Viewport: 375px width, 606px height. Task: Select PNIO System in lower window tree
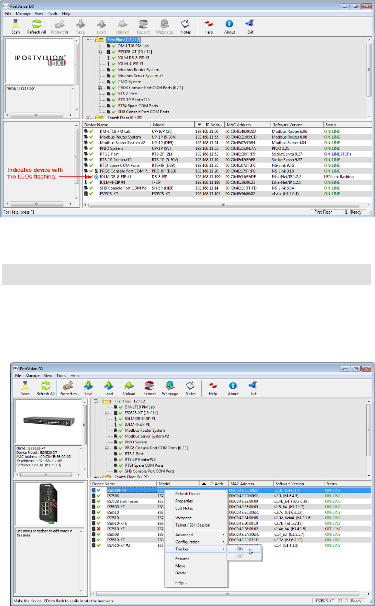[x=136, y=443]
